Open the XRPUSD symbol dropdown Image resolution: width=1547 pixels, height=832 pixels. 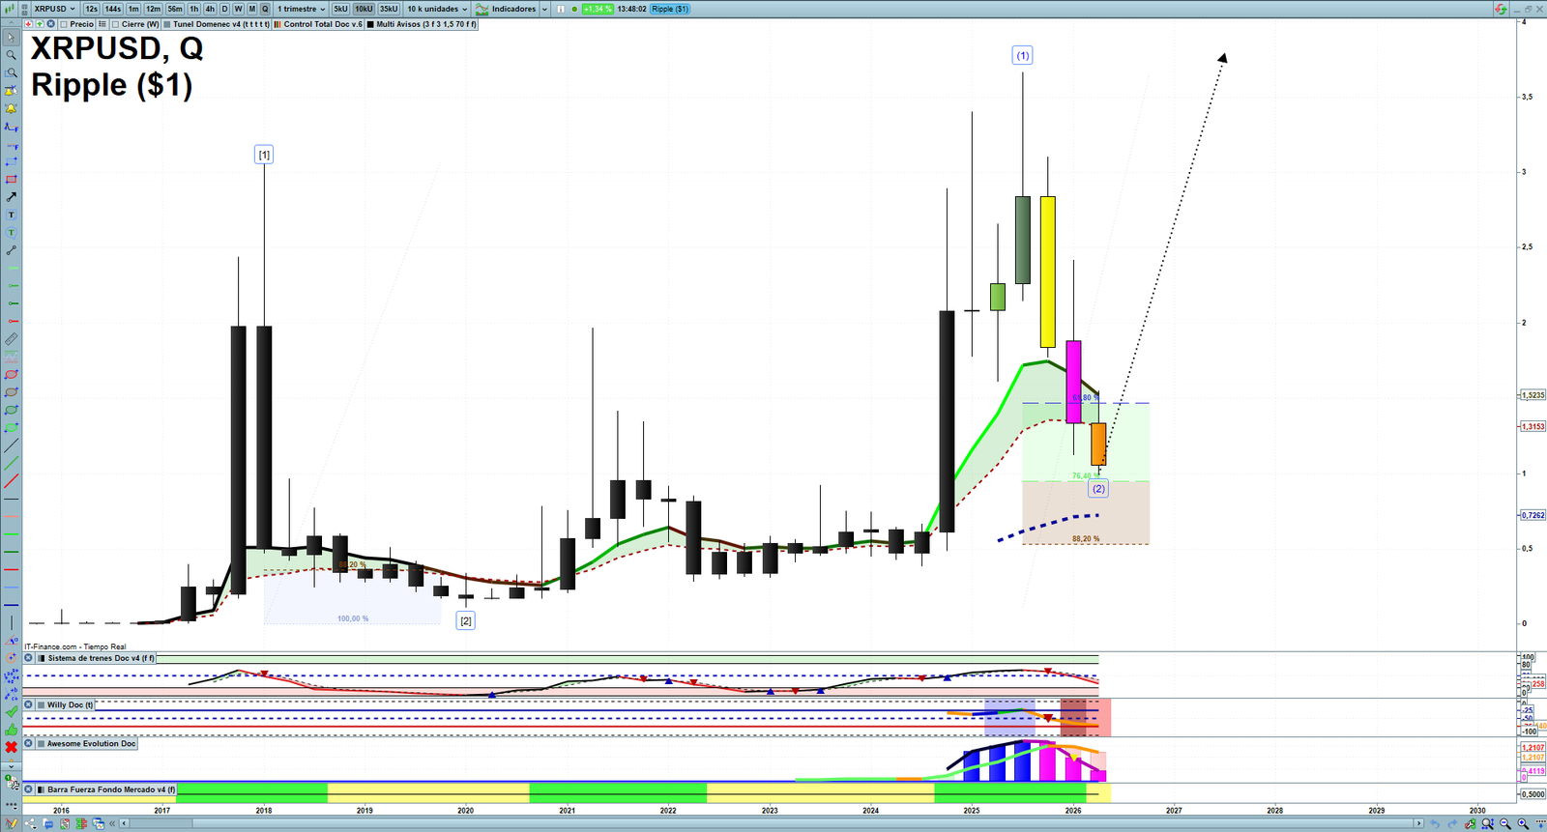pos(54,9)
